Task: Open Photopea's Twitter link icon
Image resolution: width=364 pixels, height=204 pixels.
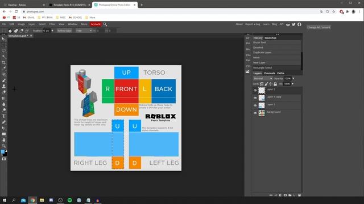Action: click(x=293, y=24)
